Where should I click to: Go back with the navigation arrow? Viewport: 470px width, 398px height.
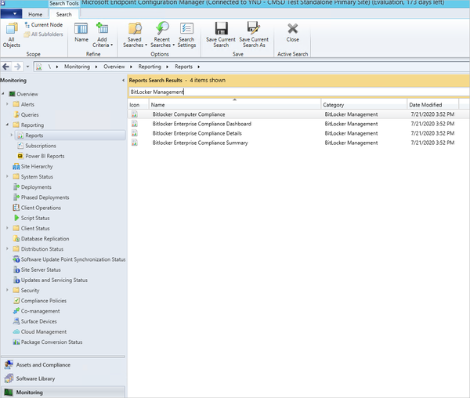pos(5,67)
